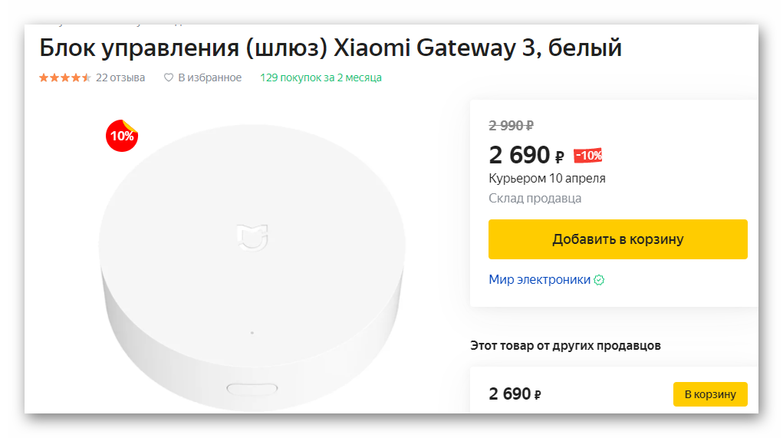This screenshot has width=783, height=438.
Task: Click the "Склад продавца" label
Action: [x=535, y=199]
